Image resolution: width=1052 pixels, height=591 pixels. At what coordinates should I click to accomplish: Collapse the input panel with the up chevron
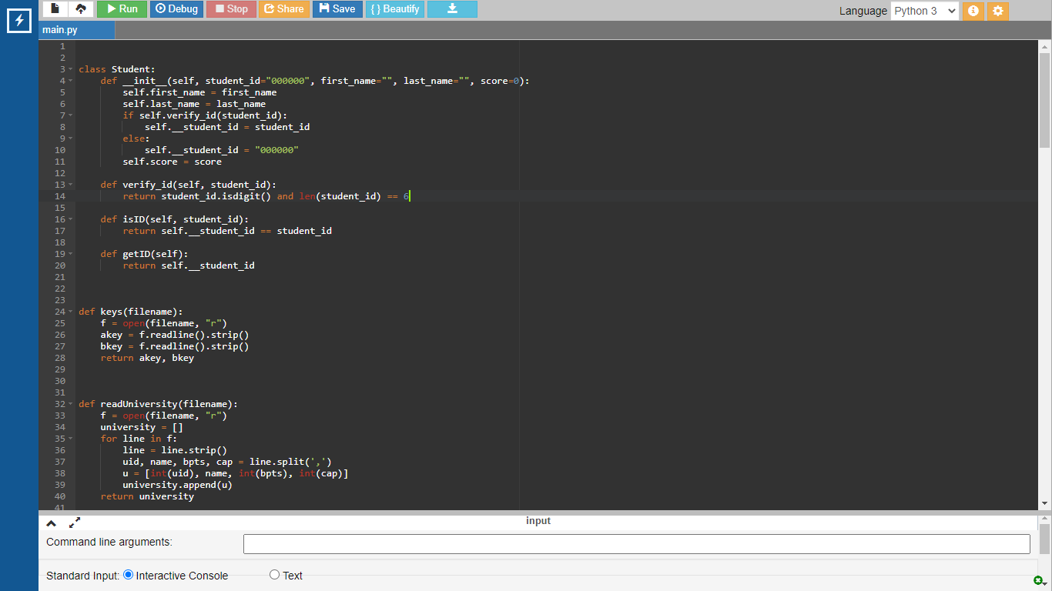coord(52,523)
